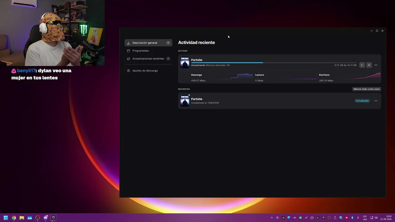The image size is (395, 222).
Task: Open the mountain-picture app in the taskbar
Action: (x=30, y=218)
